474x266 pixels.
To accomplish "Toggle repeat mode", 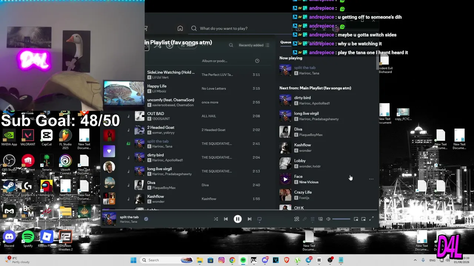I will (x=260, y=219).
